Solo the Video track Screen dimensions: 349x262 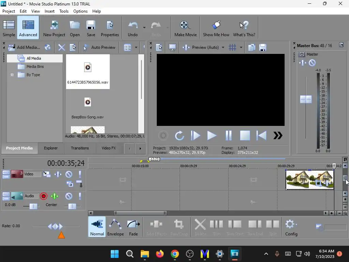(80, 174)
